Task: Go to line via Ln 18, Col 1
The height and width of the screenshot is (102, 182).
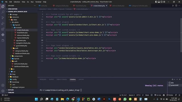Action: (123, 95)
